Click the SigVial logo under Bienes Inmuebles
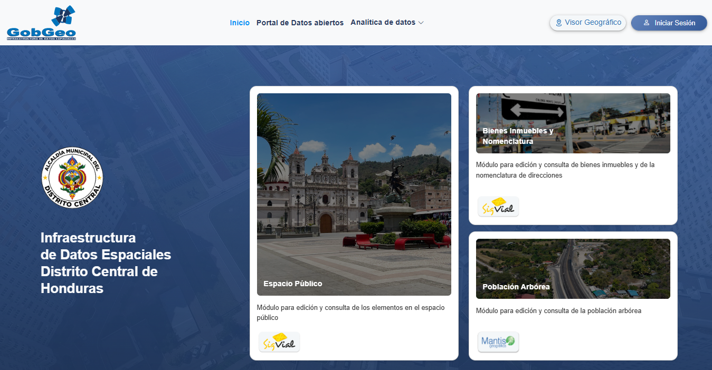This screenshot has width=712, height=370. pyautogui.click(x=498, y=207)
